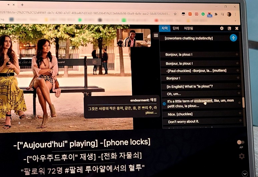Open the hamburger menu beside the video
258x177 pixels.
click(156, 35)
